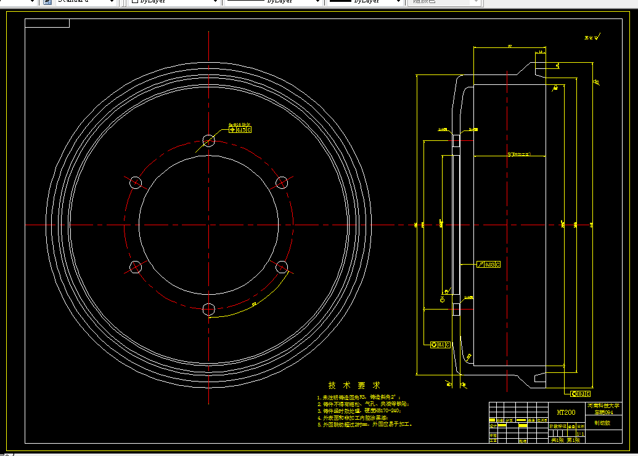Select the 1:1 scale value
This screenshot has height=456, width=638.
pos(580,434)
